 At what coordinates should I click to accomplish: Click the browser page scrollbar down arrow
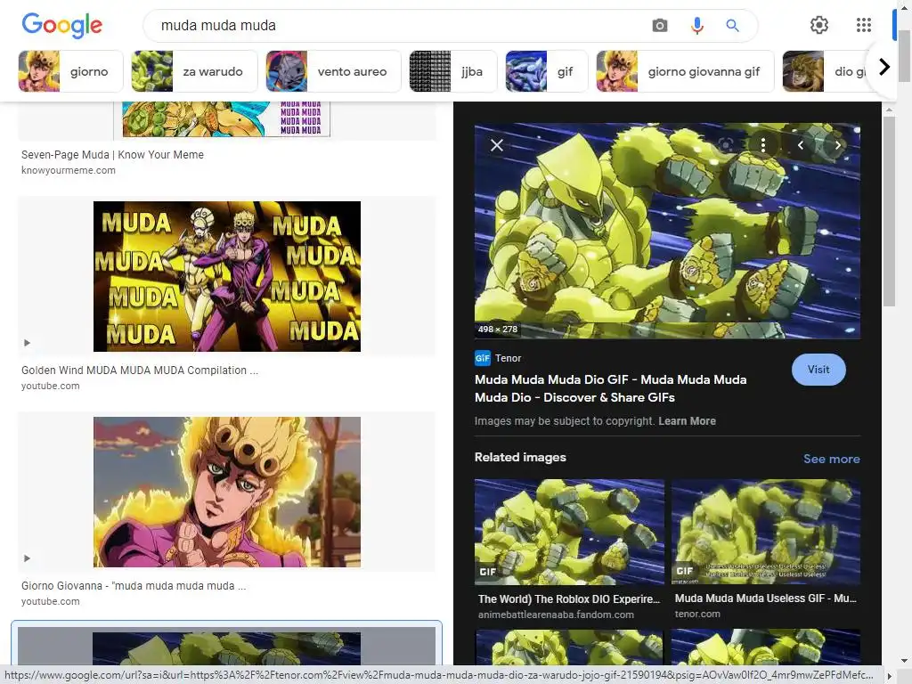point(905,661)
